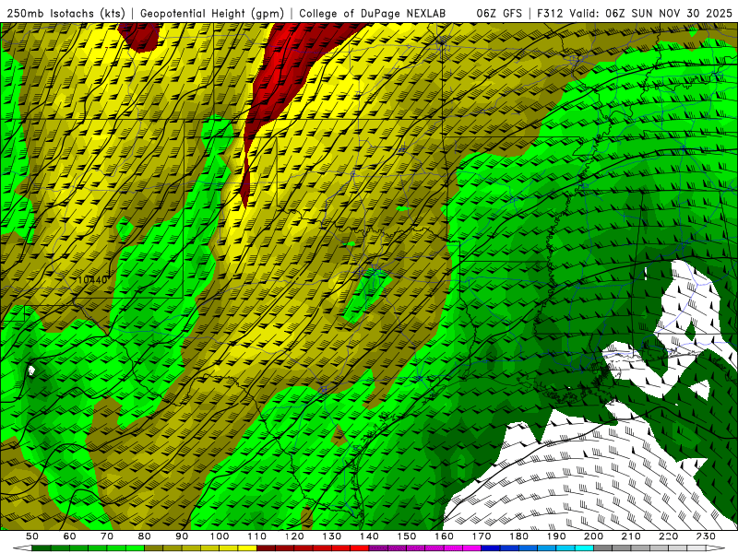
Task: Click the legend value "50"
Action: (32, 536)
